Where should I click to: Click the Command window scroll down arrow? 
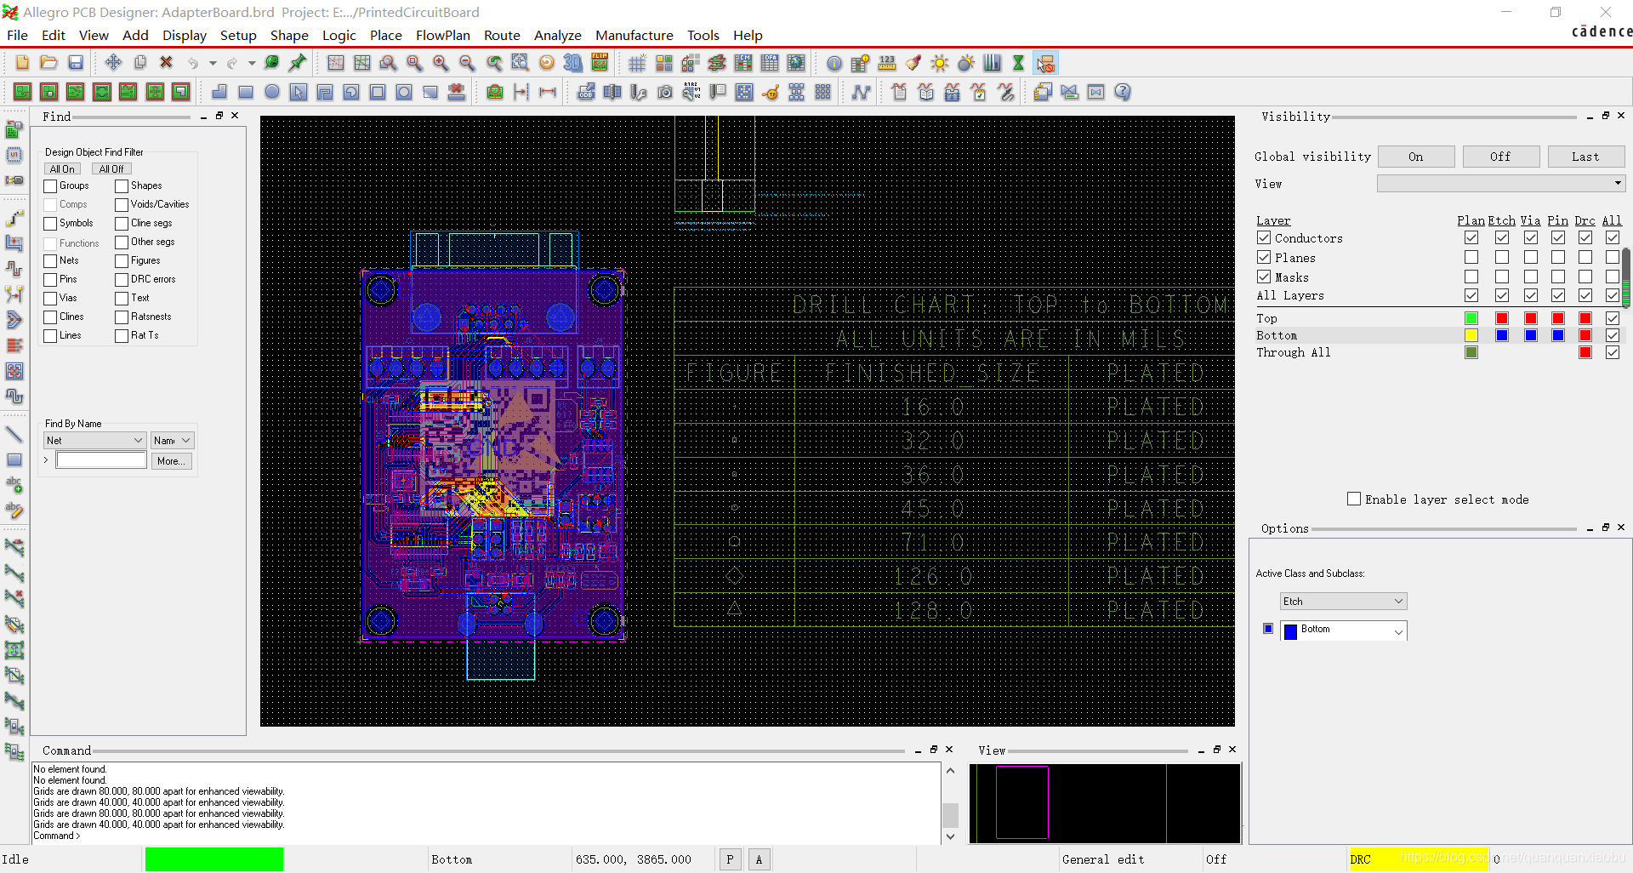coord(951,836)
